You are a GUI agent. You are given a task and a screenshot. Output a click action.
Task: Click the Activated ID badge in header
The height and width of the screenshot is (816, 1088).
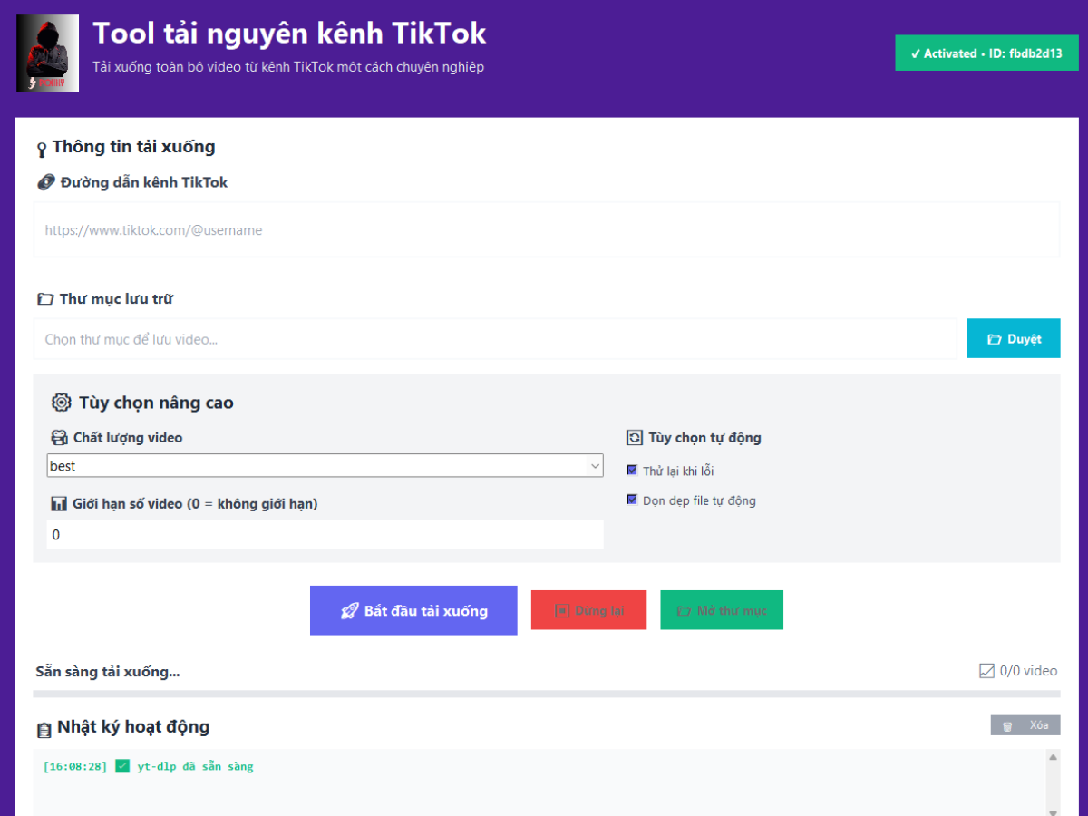coord(986,53)
